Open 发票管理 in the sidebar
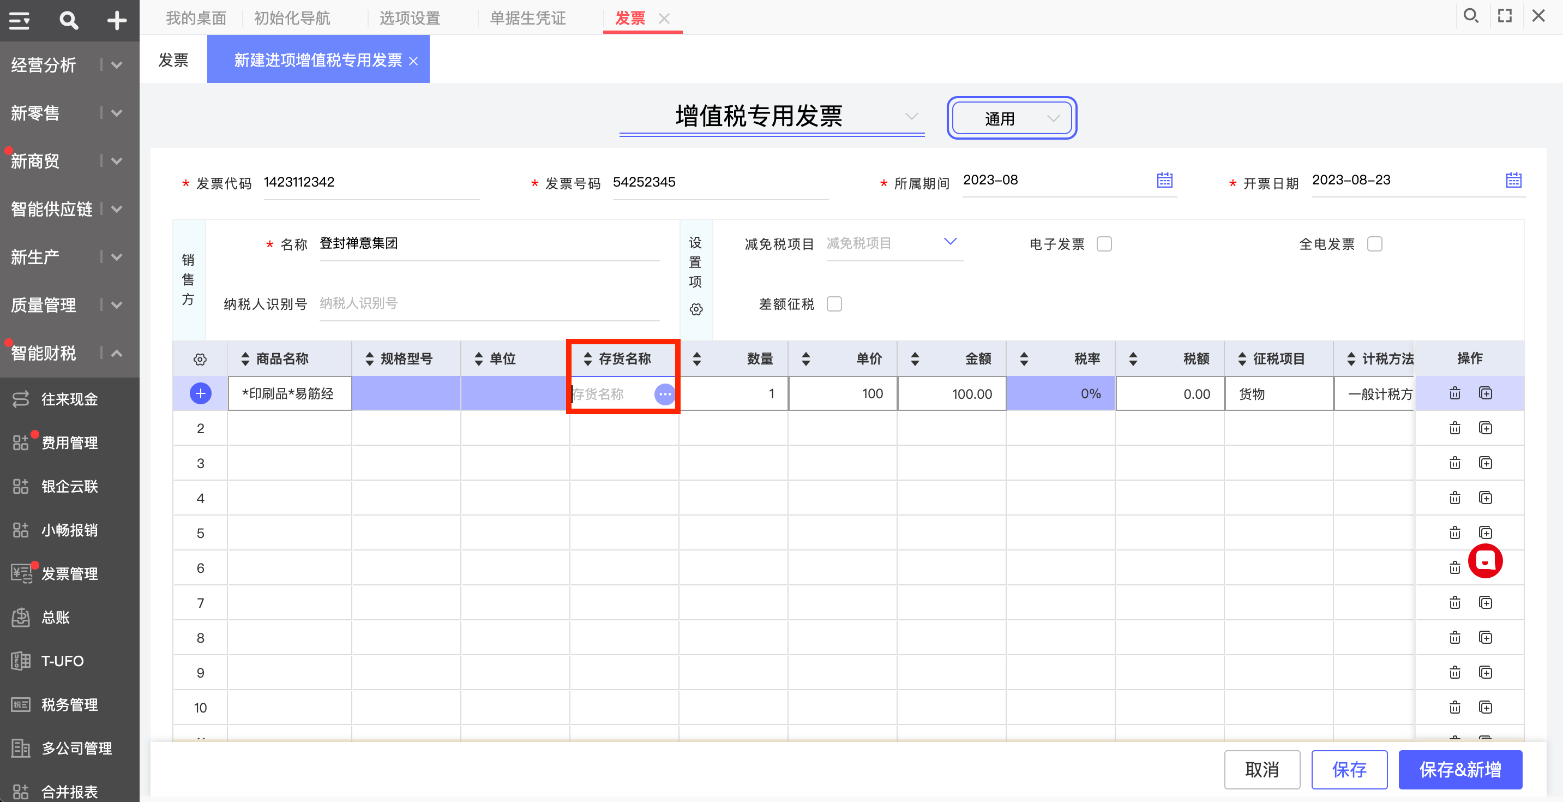Screen dimensions: 1563x802 (70, 573)
